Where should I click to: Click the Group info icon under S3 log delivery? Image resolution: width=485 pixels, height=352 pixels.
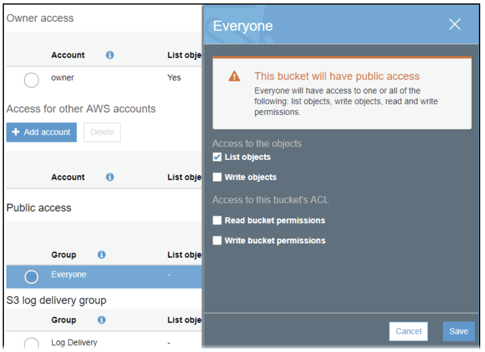pos(102,320)
